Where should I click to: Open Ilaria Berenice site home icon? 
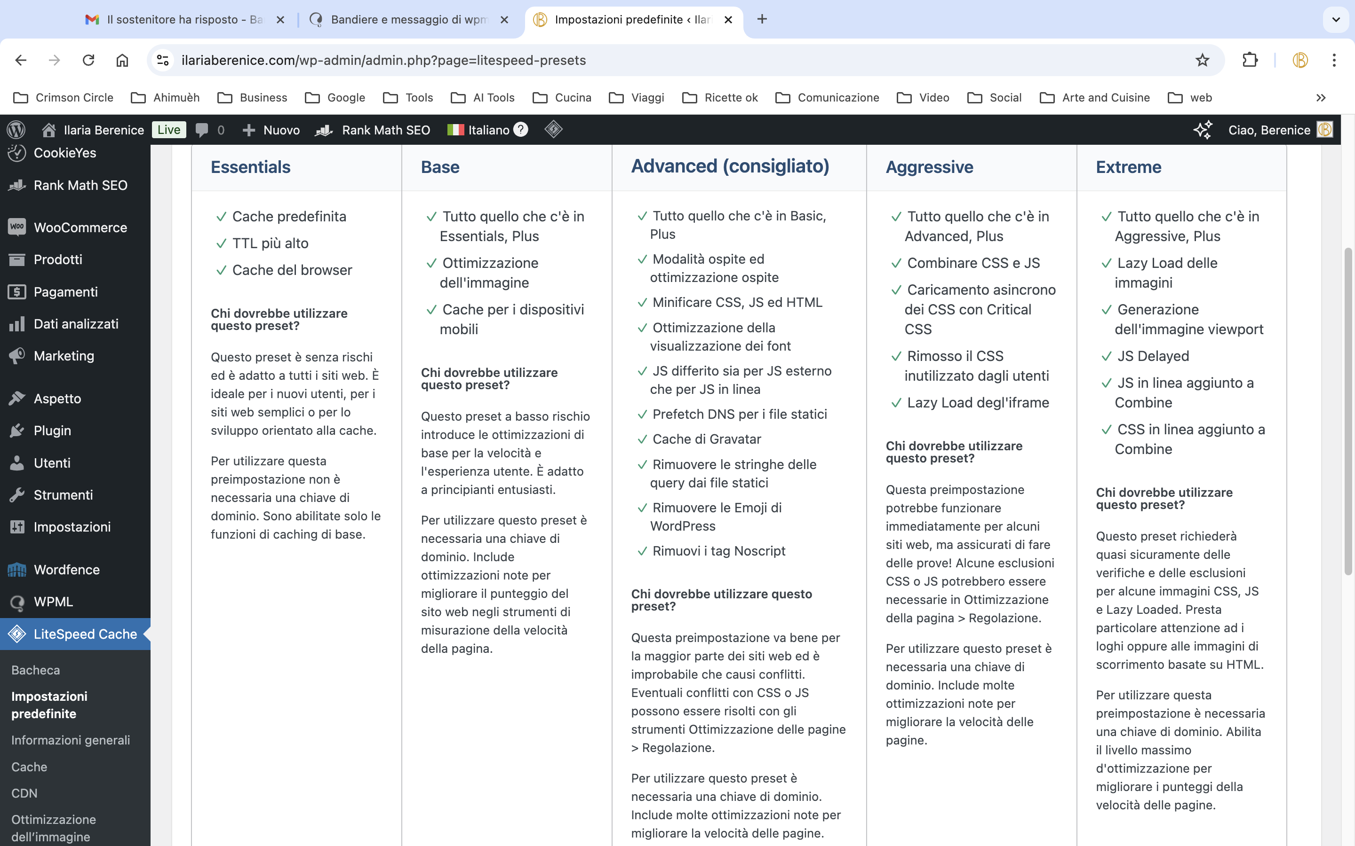coord(49,130)
